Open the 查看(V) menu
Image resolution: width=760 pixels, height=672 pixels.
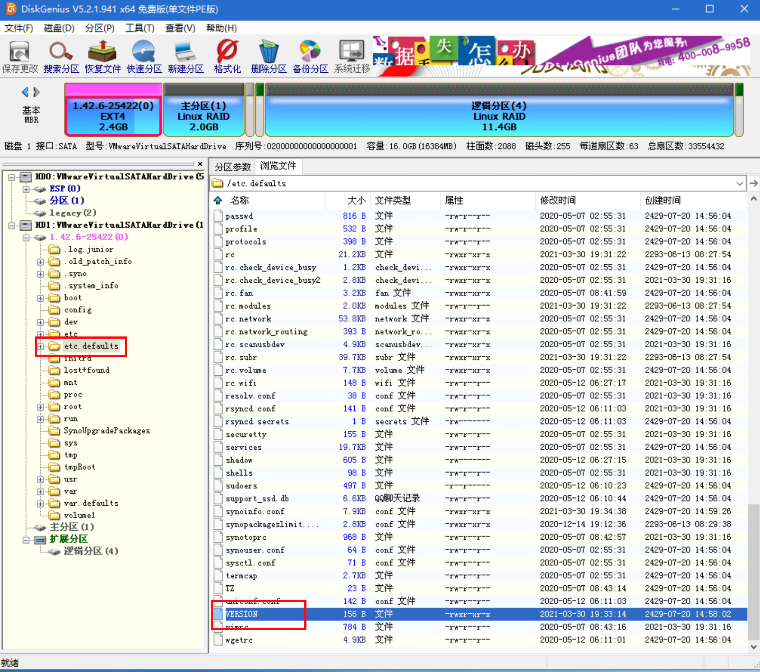pos(180,28)
